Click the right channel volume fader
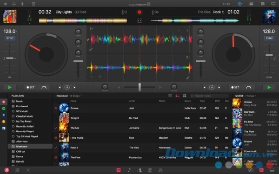The image size is (279, 174). pyautogui.click(x=201, y=61)
